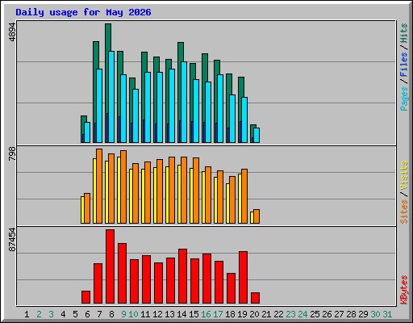Image resolution: width=413 pixels, height=323 pixels.
Task: Click day 2 on the x-axis
Action: [x=39, y=314]
